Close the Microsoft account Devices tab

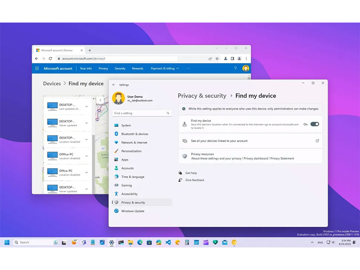pyautogui.click(x=81, y=50)
